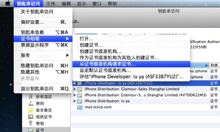This screenshot has width=220, height=132.
Task: Sort by the 种类 column header
Action: [214, 65]
